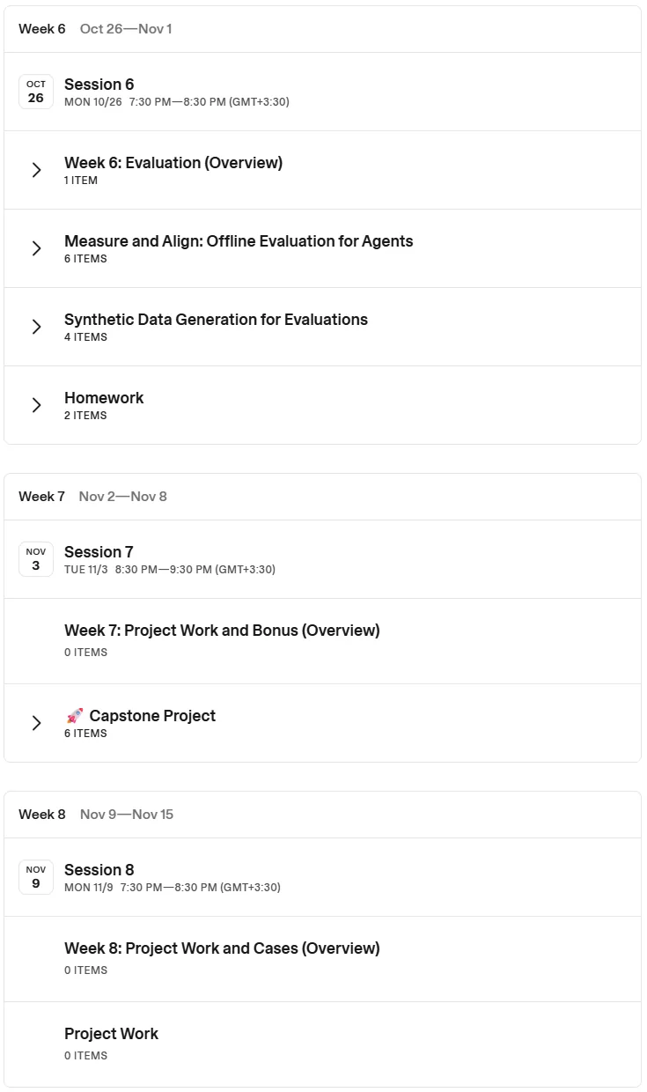The height and width of the screenshot is (1092, 647).
Task: Open the Homework module title
Action: click(104, 398)
